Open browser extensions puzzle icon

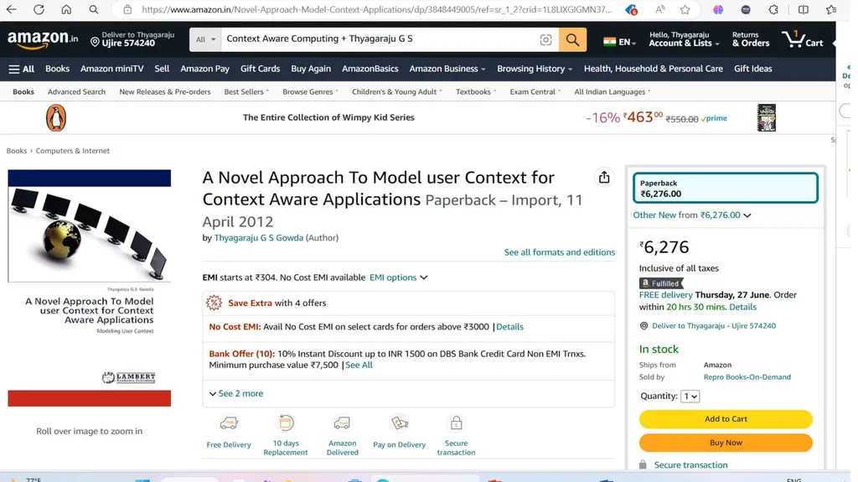click(773, 9)
